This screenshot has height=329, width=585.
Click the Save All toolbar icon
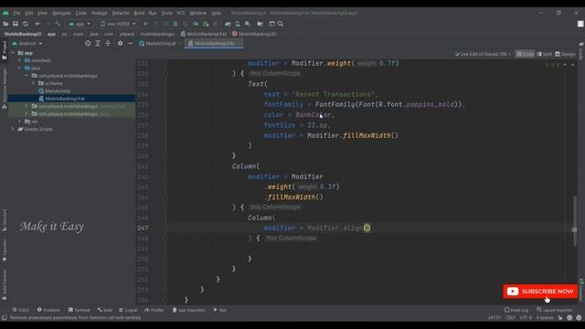pos(16,24)
